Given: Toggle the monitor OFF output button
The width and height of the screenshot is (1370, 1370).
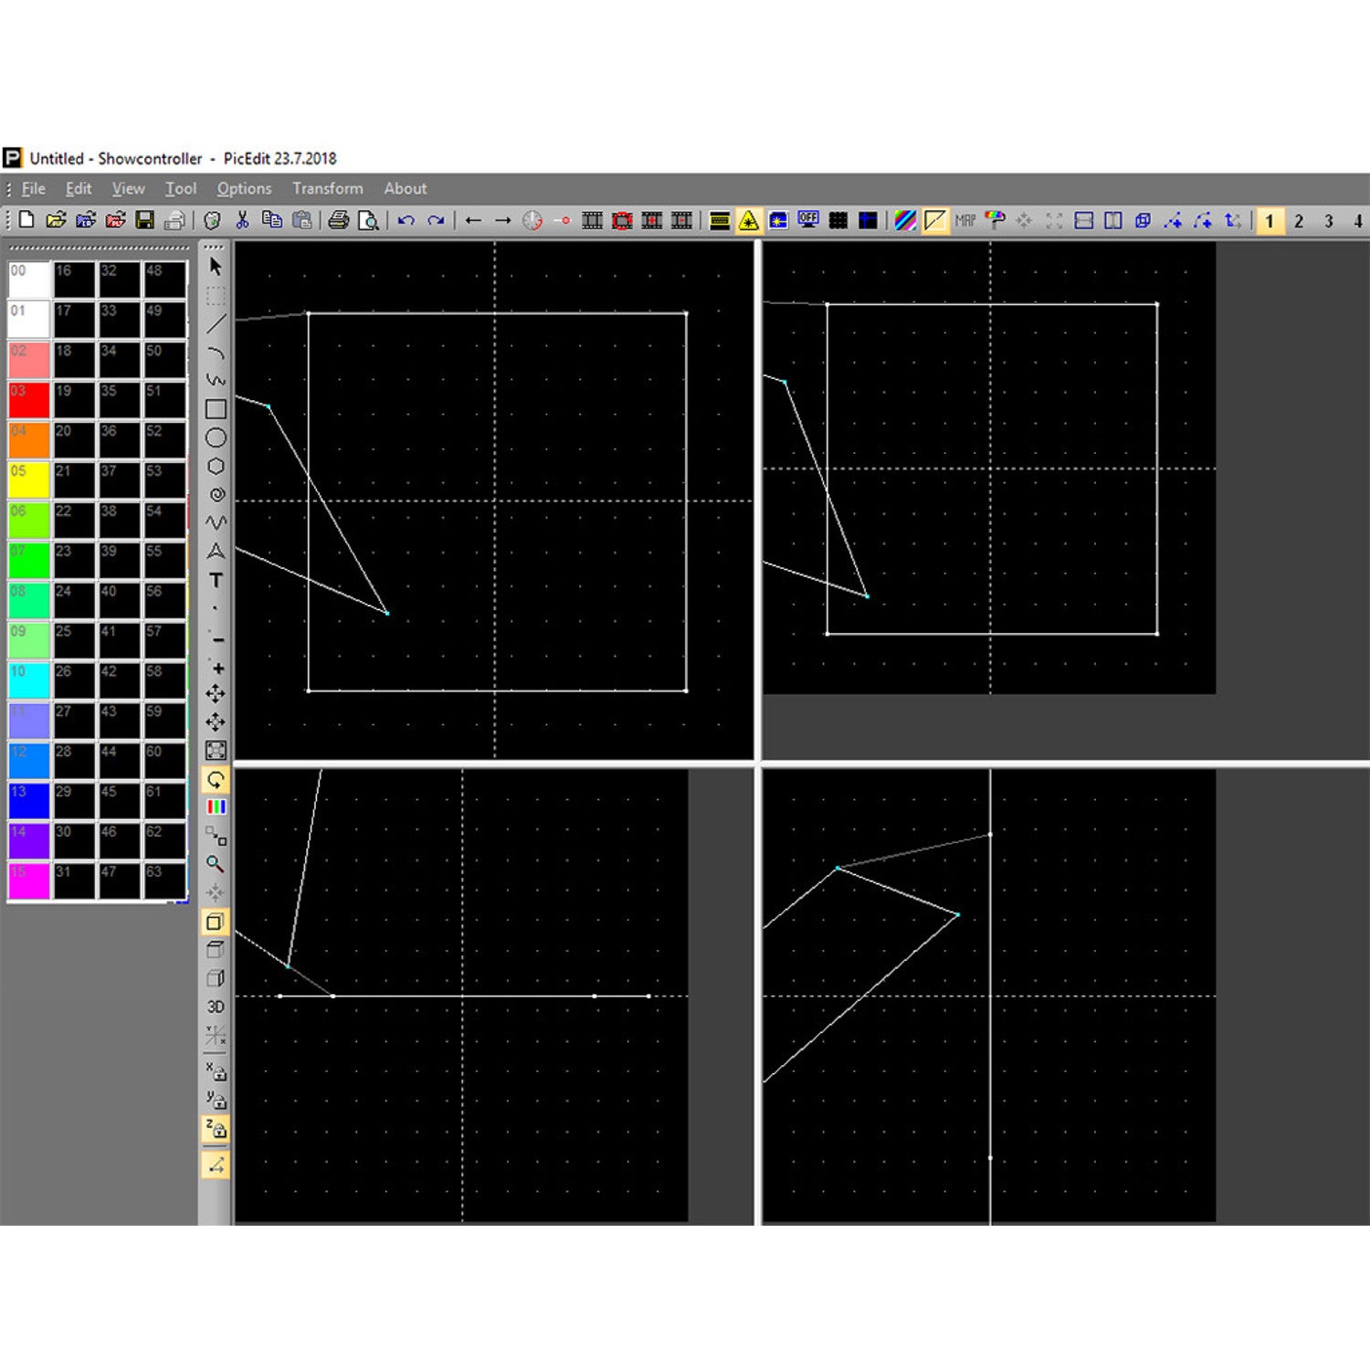Looking at the screenshot, I should tap(808, 220).
